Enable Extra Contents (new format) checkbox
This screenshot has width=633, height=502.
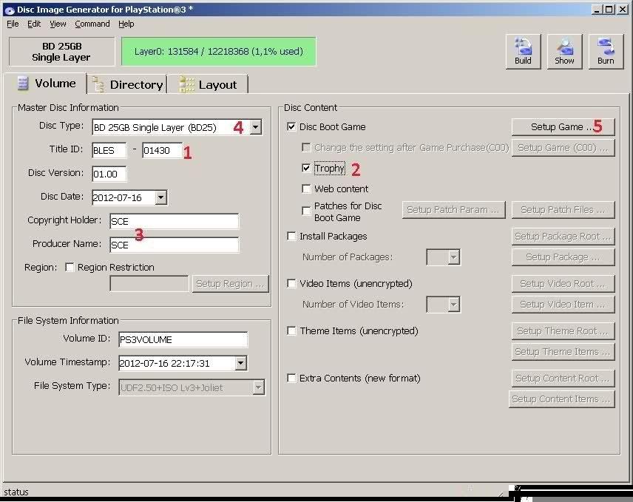click(x=291, y=378)
